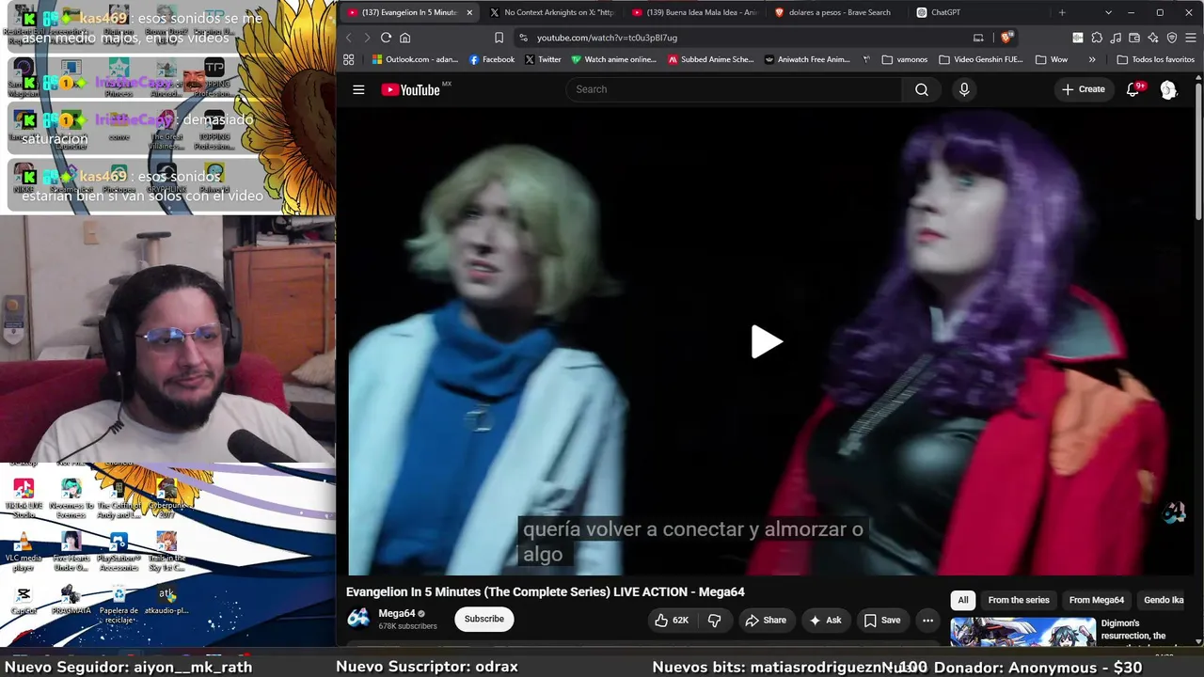Reload the page
The image size is (1204, 677).
pos(386,38)
